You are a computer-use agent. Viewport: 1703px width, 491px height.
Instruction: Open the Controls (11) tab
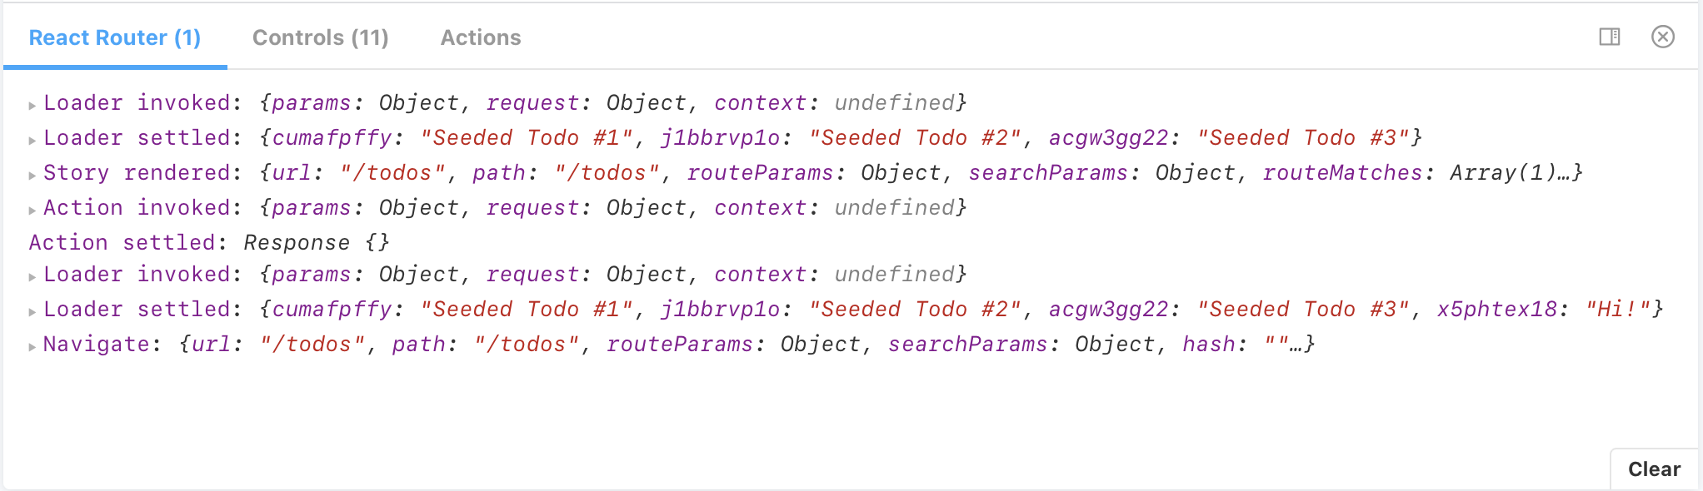[320, 37]
